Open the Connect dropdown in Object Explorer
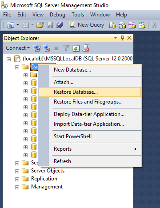 (x=18, y=48)
